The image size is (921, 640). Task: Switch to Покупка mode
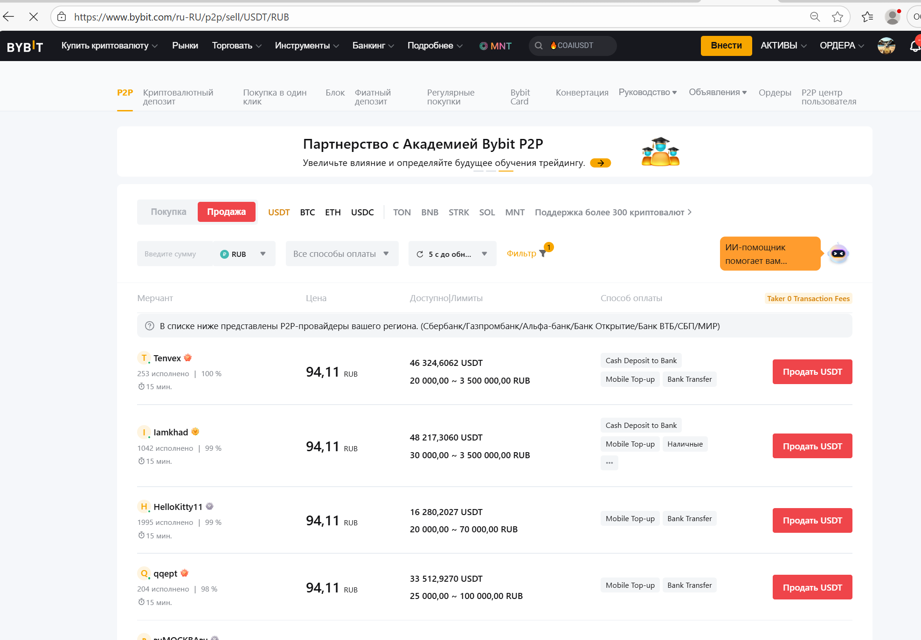click(168, 212)
